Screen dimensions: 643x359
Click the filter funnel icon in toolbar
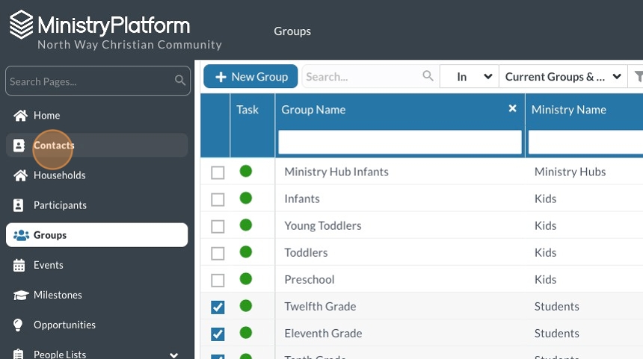638,76
